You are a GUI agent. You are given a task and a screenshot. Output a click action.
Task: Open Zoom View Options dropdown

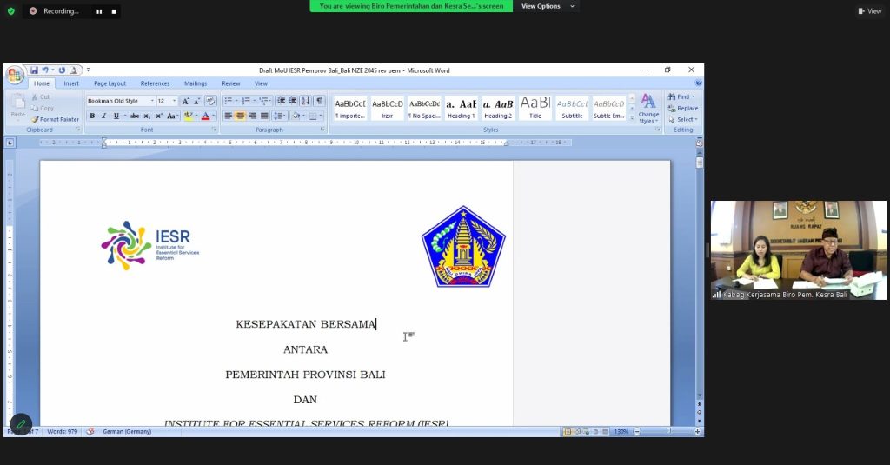pyautogui.click(x=548, y=6)
